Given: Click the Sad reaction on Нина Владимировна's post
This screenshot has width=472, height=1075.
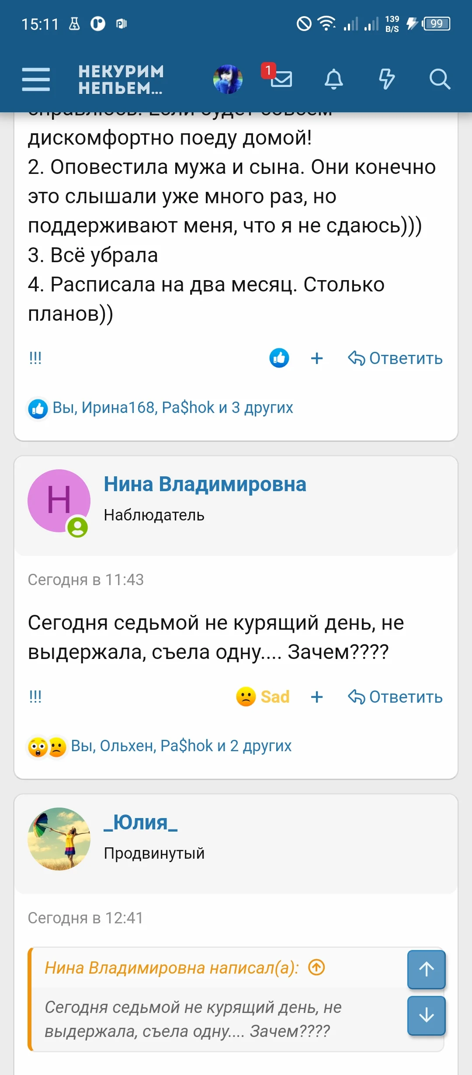Looking at the screenshot, I should point(262,697).
